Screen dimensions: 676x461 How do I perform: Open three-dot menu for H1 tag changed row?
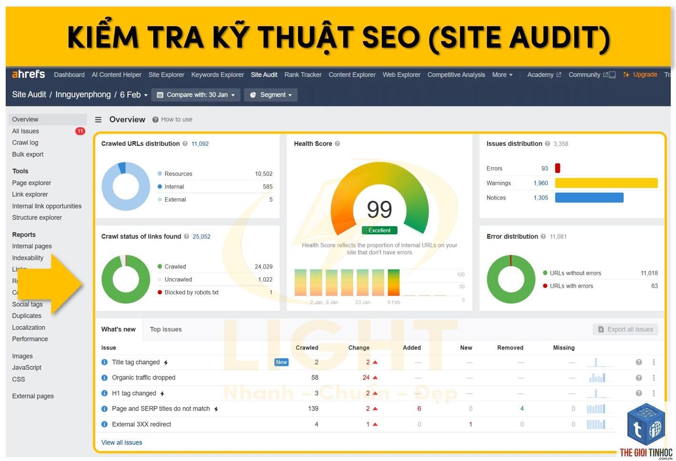pyautogui.click(x=654, y=393)
